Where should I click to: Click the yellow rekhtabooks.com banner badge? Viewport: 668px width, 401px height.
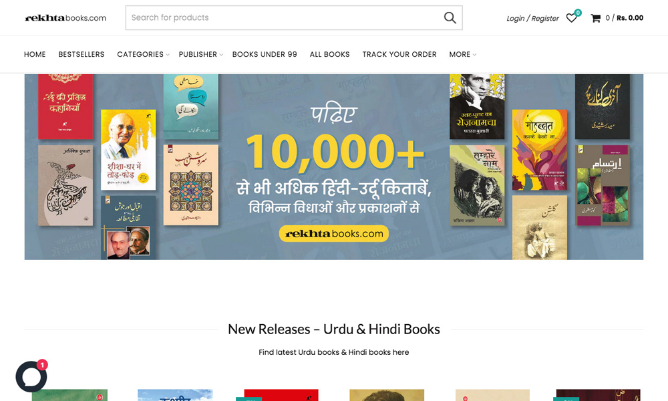point(333,233)
